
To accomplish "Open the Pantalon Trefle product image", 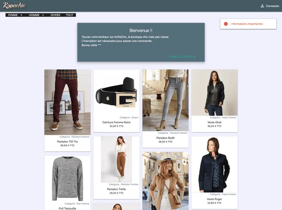I will click(116, 159).
